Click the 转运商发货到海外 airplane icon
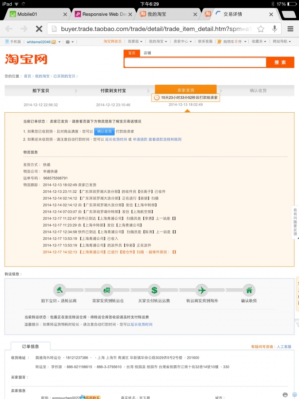This screenshot has height=399, width=299. (202, 290)
